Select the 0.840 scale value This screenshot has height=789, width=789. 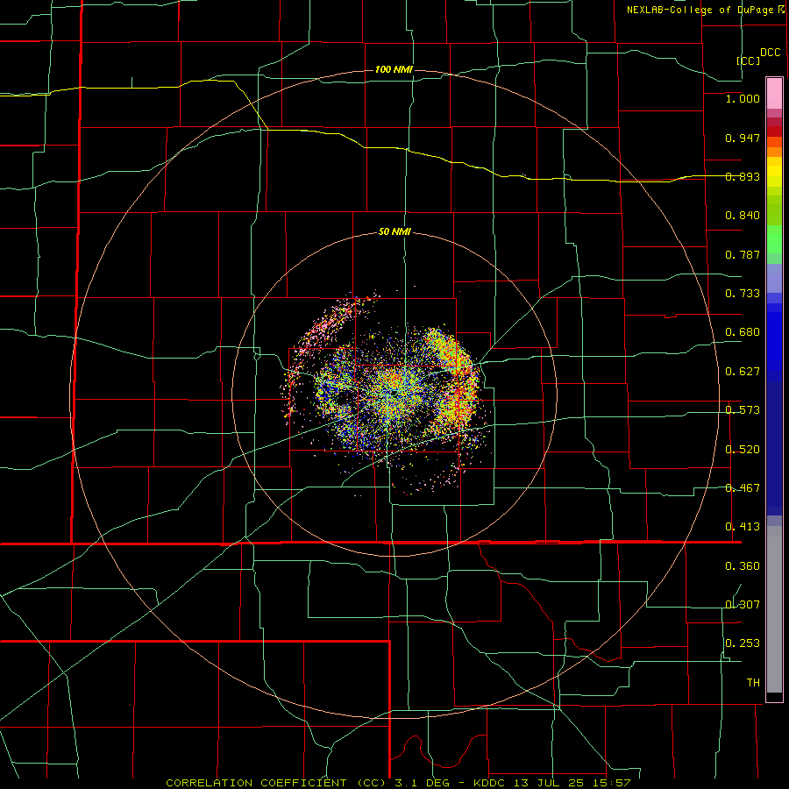click(743, 216)
